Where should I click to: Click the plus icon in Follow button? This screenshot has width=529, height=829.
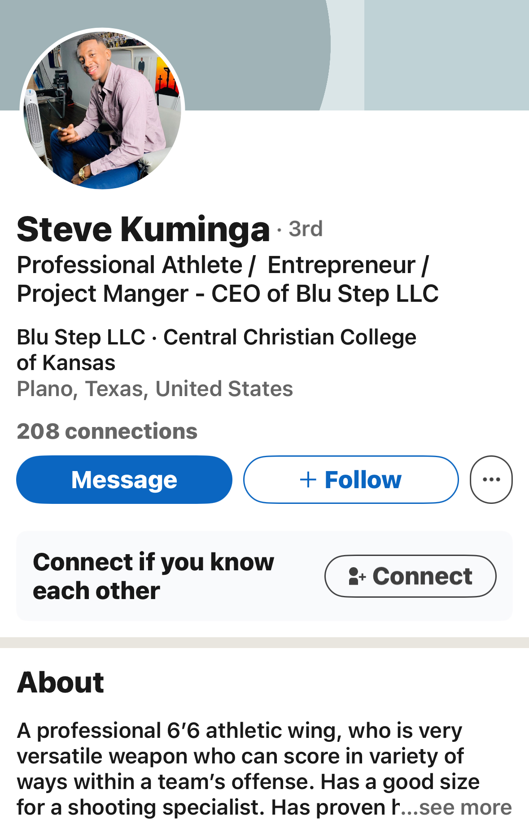[x=308, y=480]
